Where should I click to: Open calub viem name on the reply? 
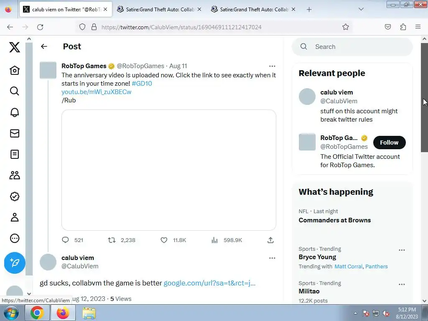(x=77, y=258)
